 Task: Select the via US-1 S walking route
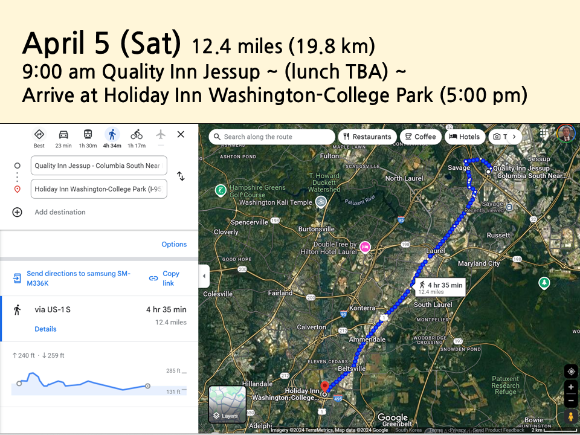[99, 318]
